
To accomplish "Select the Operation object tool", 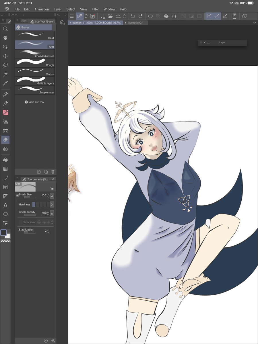I will (x=5, y=47).
